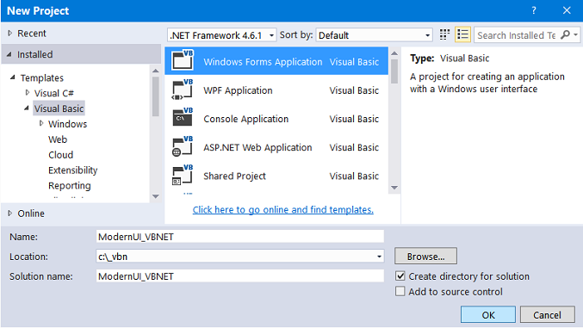The image size is (583, 328).
Task: Select the Reporting template category
Action: pyautogui.click(x=70, y=185)
